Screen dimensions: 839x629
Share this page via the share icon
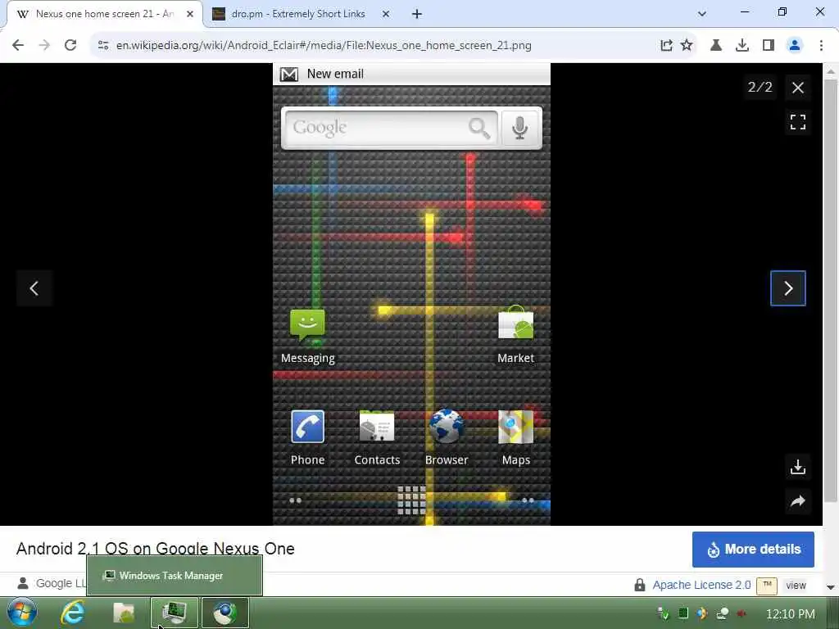[x=666, y=46]
